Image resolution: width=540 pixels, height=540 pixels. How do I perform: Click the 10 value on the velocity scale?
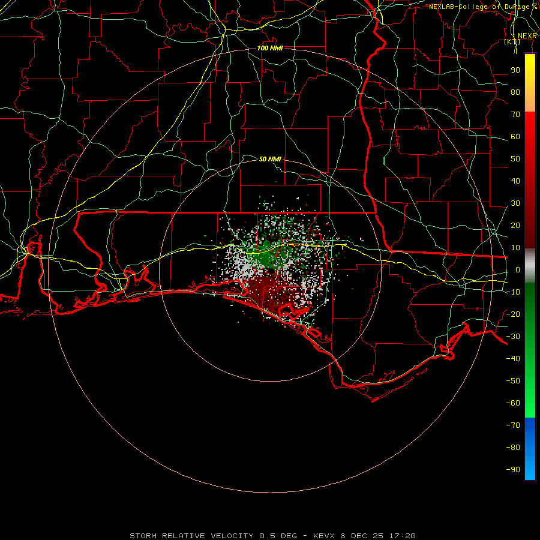coord(515,248)
